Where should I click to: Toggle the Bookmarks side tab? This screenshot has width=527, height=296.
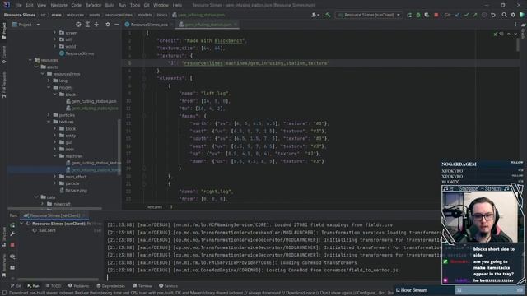point(3,265)
